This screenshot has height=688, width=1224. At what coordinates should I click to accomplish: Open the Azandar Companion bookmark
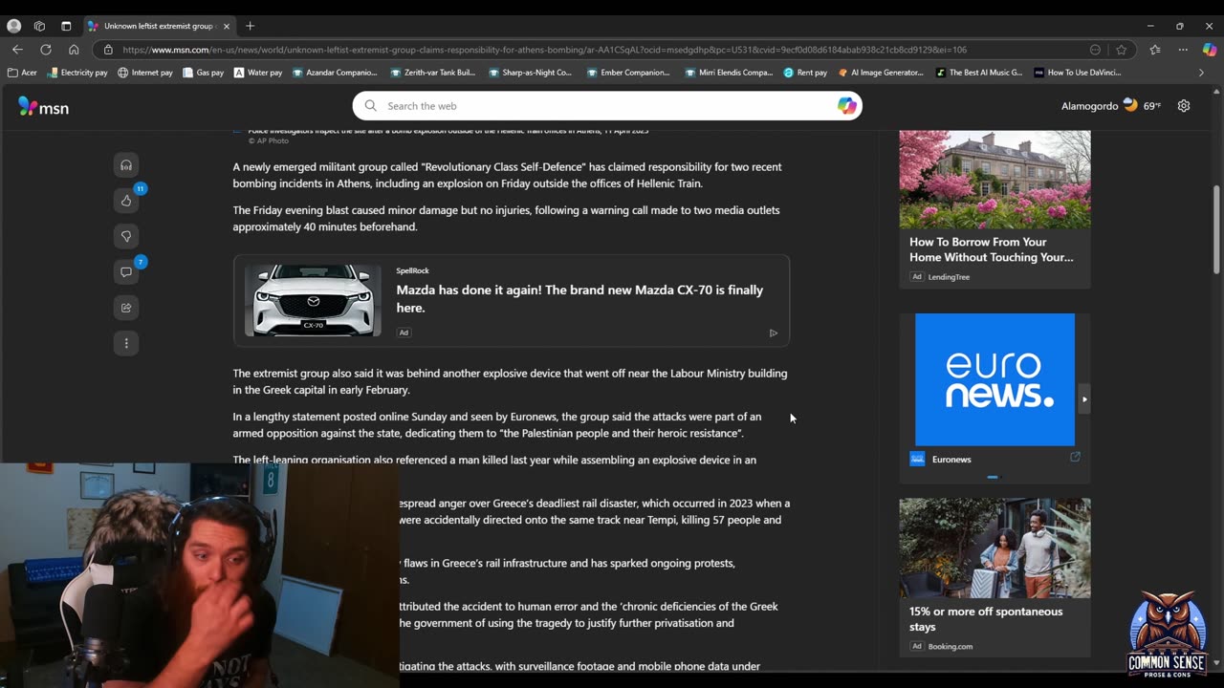coord(336,73)
